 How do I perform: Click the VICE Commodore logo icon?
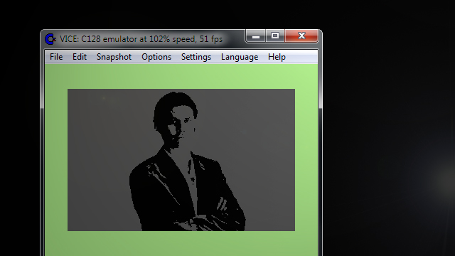[50, 39]
